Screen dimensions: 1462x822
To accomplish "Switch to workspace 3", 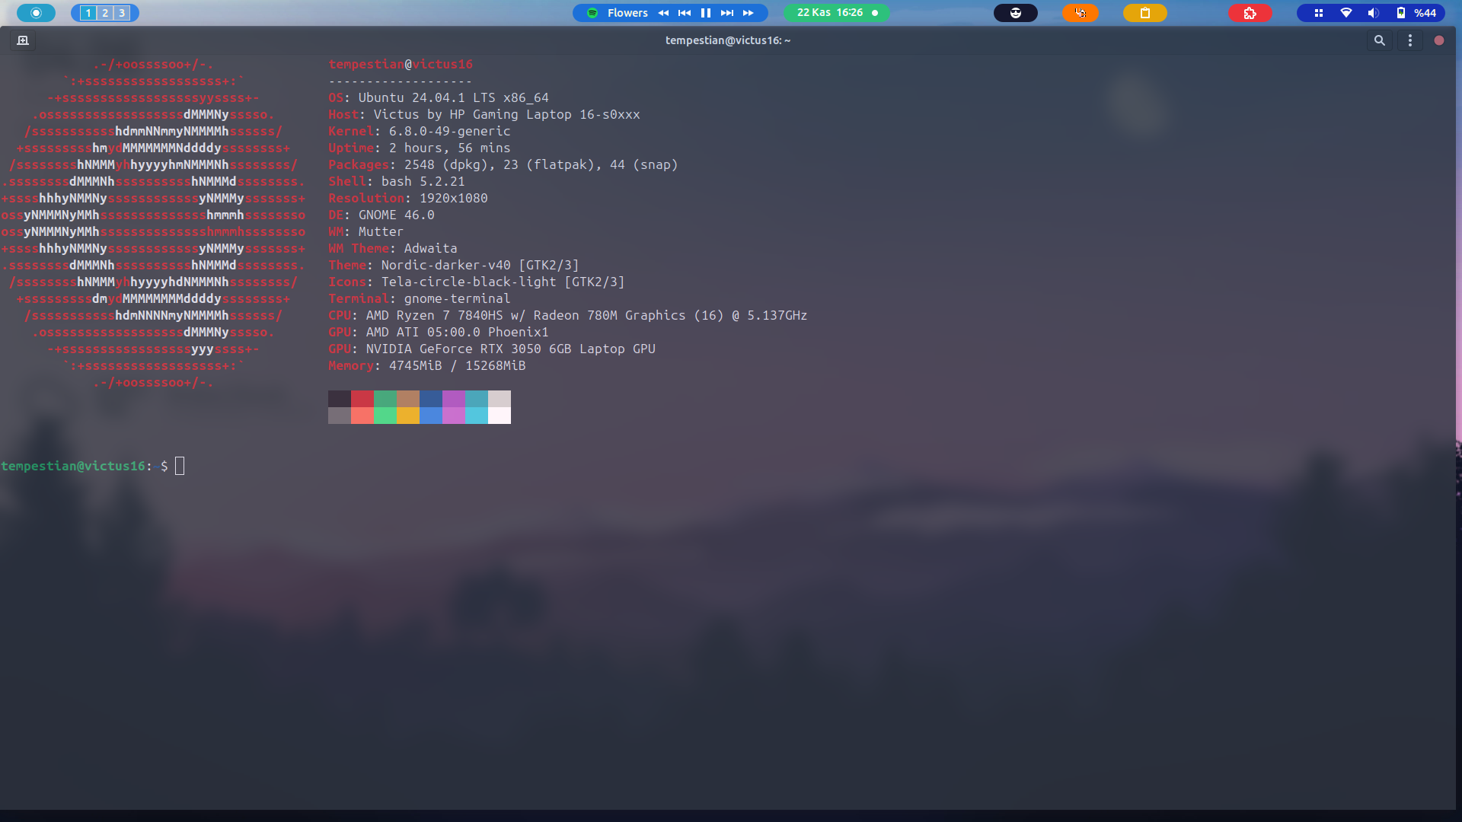I will [x=122, y=13].
